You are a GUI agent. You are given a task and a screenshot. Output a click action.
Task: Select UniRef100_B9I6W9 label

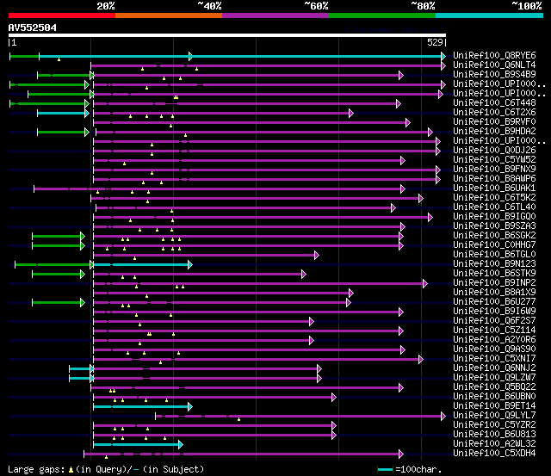coord(494,312)
